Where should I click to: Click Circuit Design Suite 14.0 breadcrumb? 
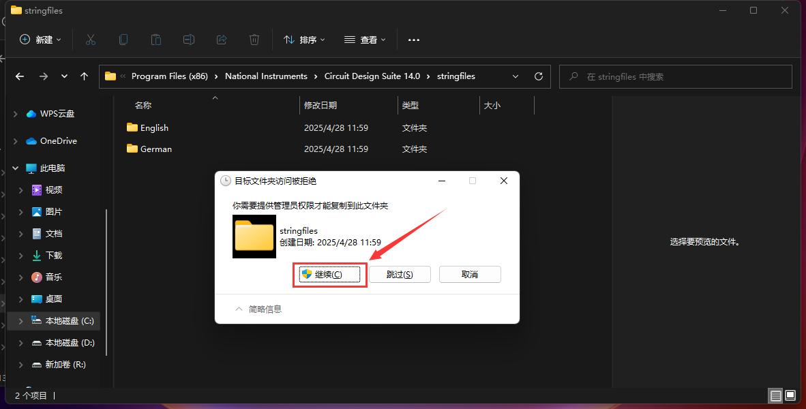click(x=372, y=76)
